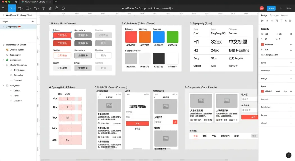295x161 pixels.
Task: Select the Typography layer
Action: coord(15,55)
